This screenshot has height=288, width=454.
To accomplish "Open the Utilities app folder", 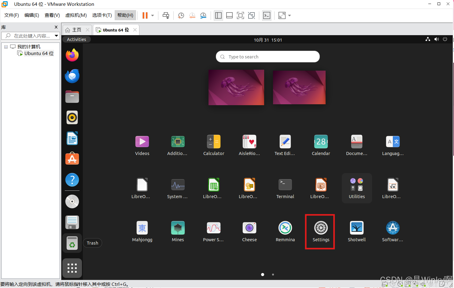I will pyautogui.click(x=356, y=188).
